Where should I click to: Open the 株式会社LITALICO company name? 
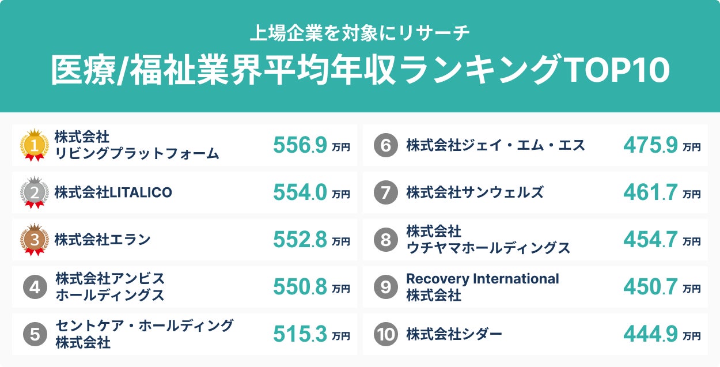click(113, 192)
